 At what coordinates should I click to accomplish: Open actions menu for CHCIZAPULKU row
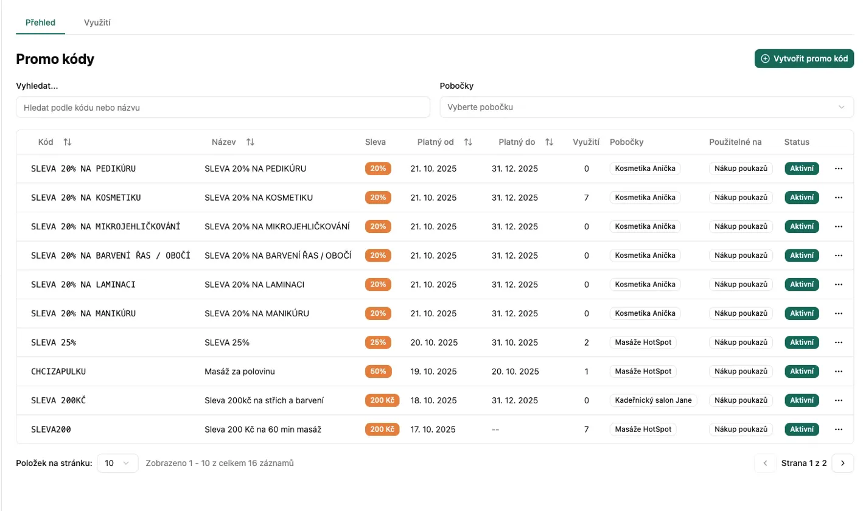click(x=839, y=371)
